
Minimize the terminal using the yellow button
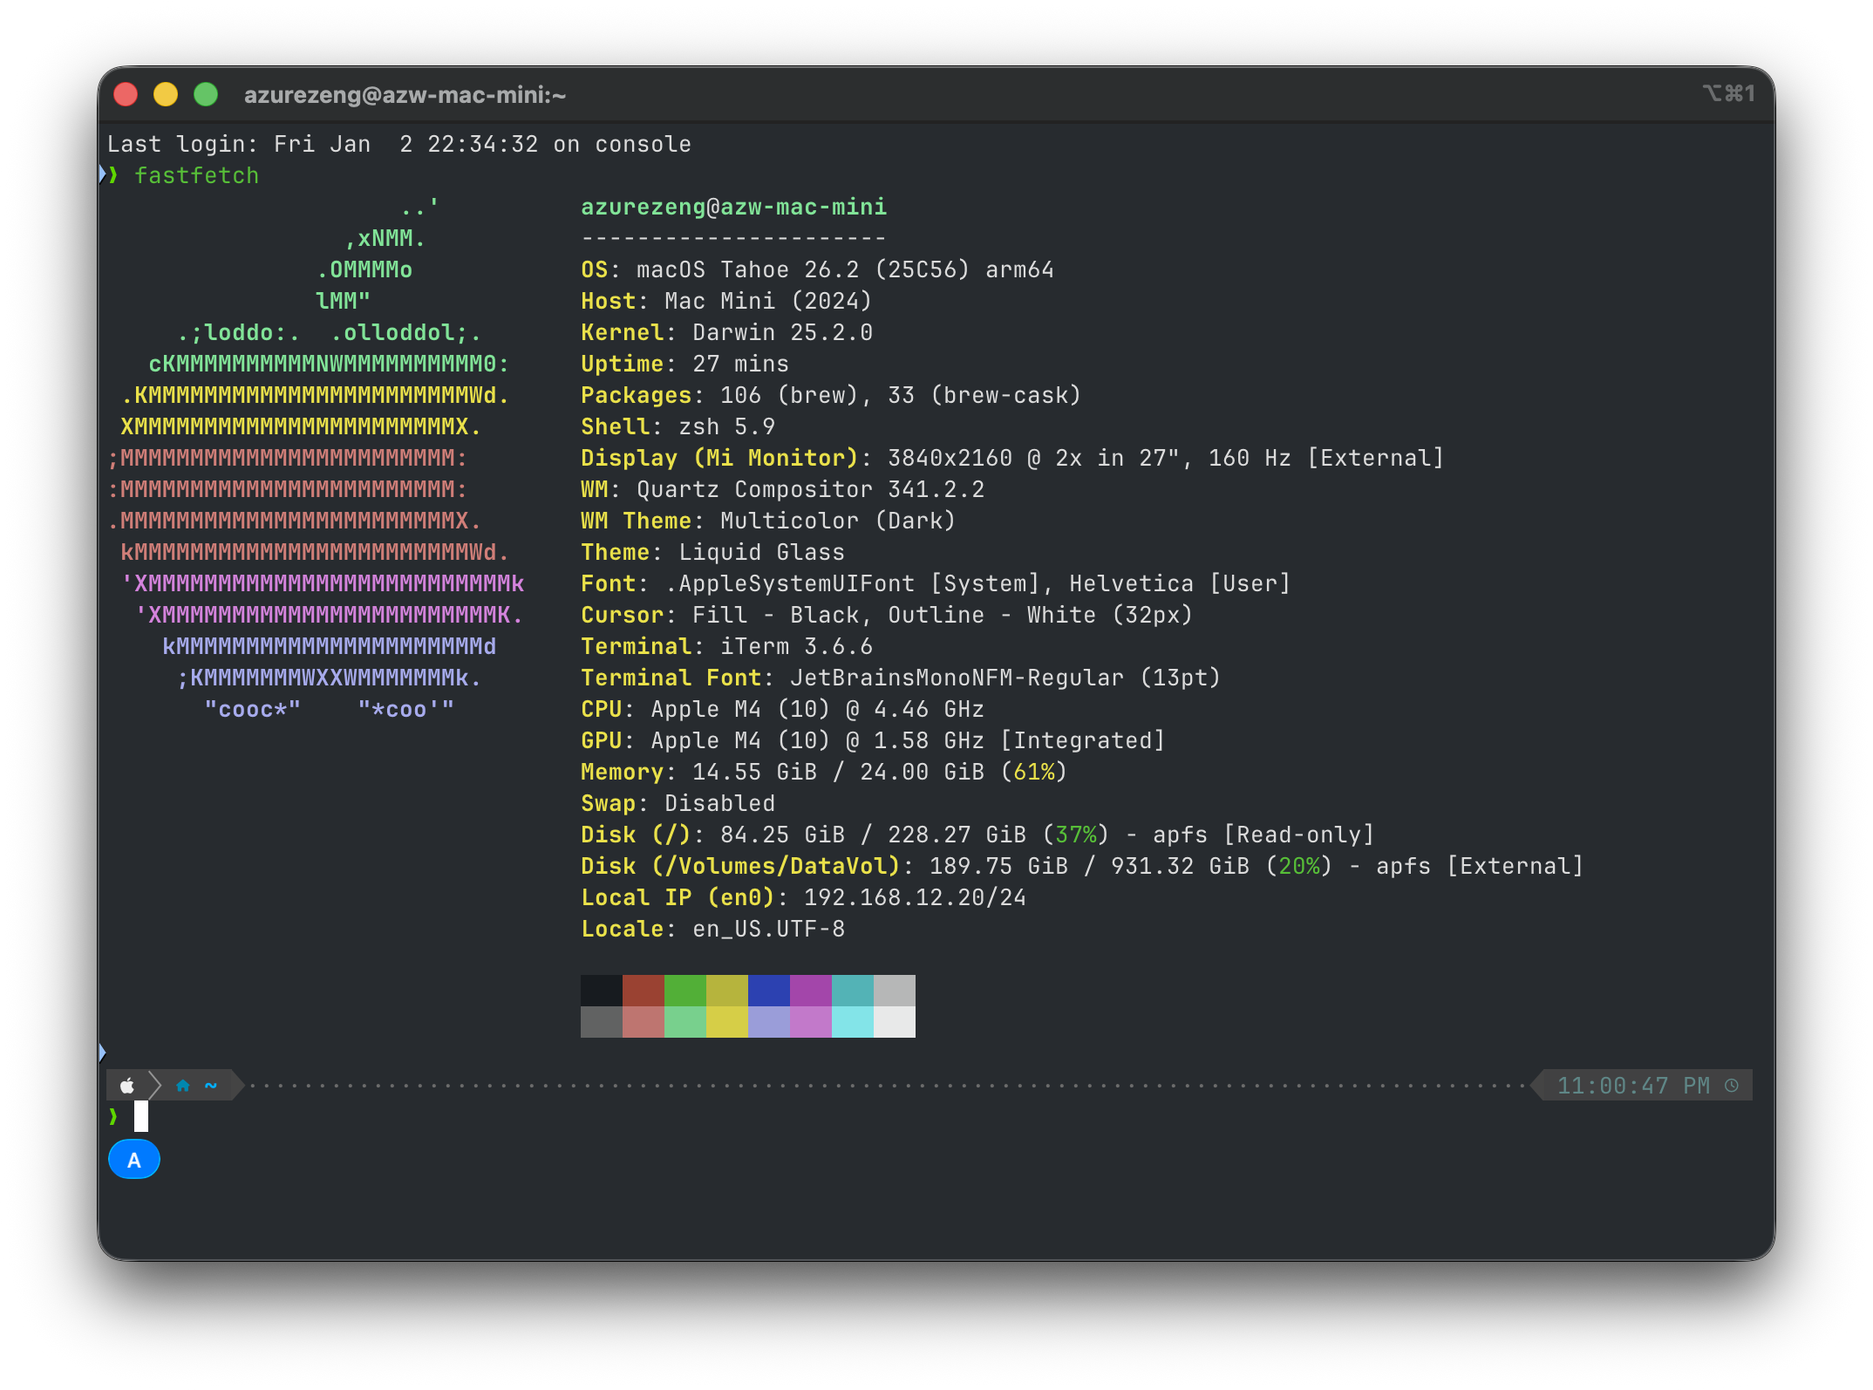coord(166,94)
